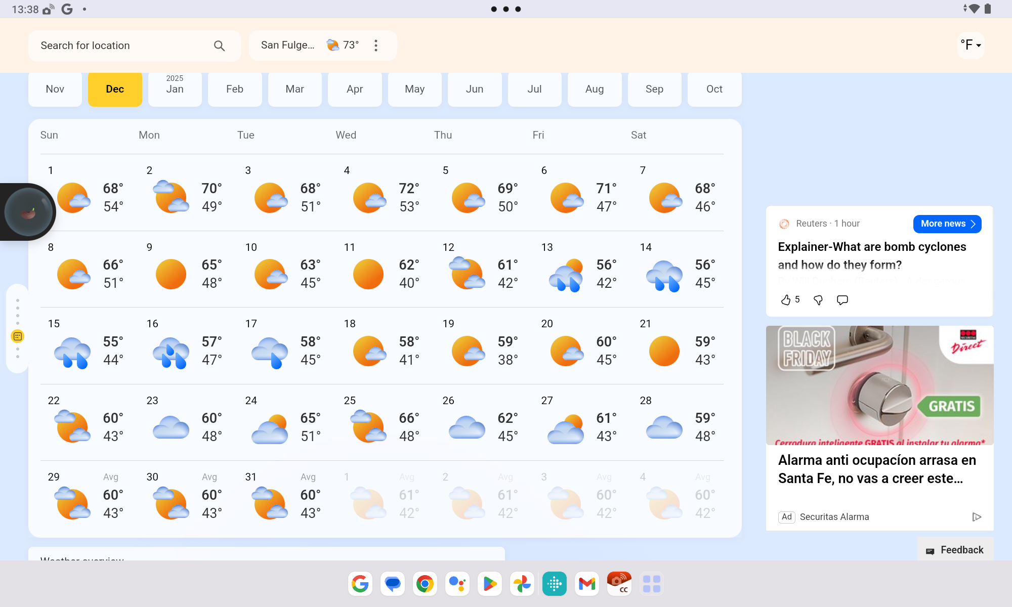
Task: Click the 5 likes count on Reuters article
Action: pyautogui.click(x=797, y=299)
